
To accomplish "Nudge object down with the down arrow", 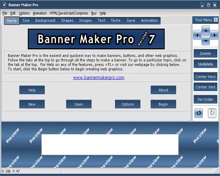I will (x=206, y=41).
